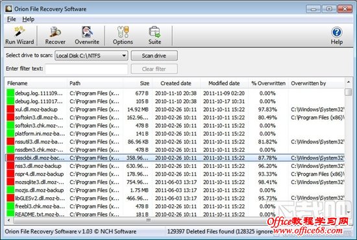Click the 98.41% overwritten value

pos(267,182)
